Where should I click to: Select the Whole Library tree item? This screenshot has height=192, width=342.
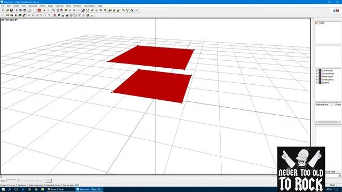click(x=328, y=79)
